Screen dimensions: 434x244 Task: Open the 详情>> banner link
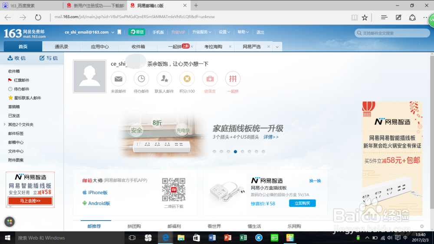pyautogui.click(x=271, y=137)
